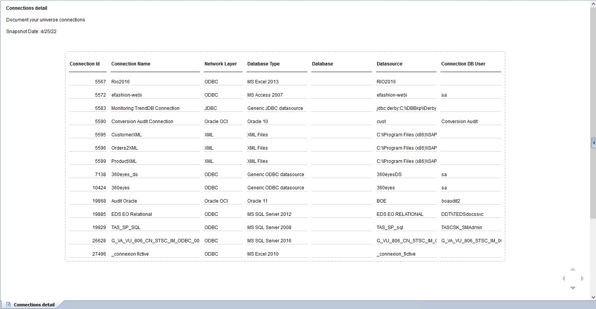Switch to the Connections detail tab

34,305
